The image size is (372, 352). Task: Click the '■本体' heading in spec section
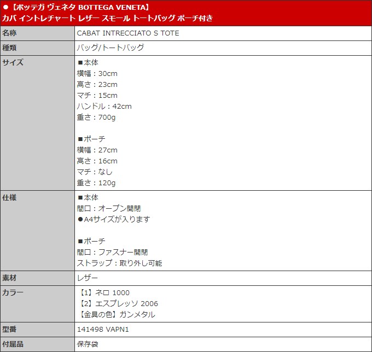point(88,197)
